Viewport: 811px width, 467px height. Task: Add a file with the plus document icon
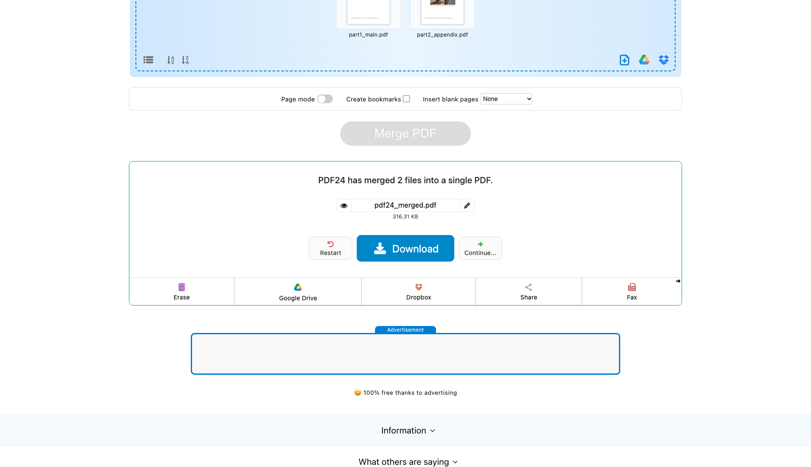pos(625,60)
